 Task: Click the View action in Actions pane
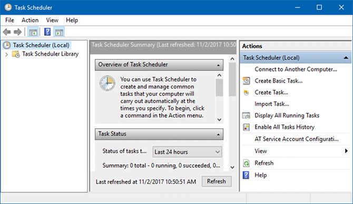tap(261, 151)
